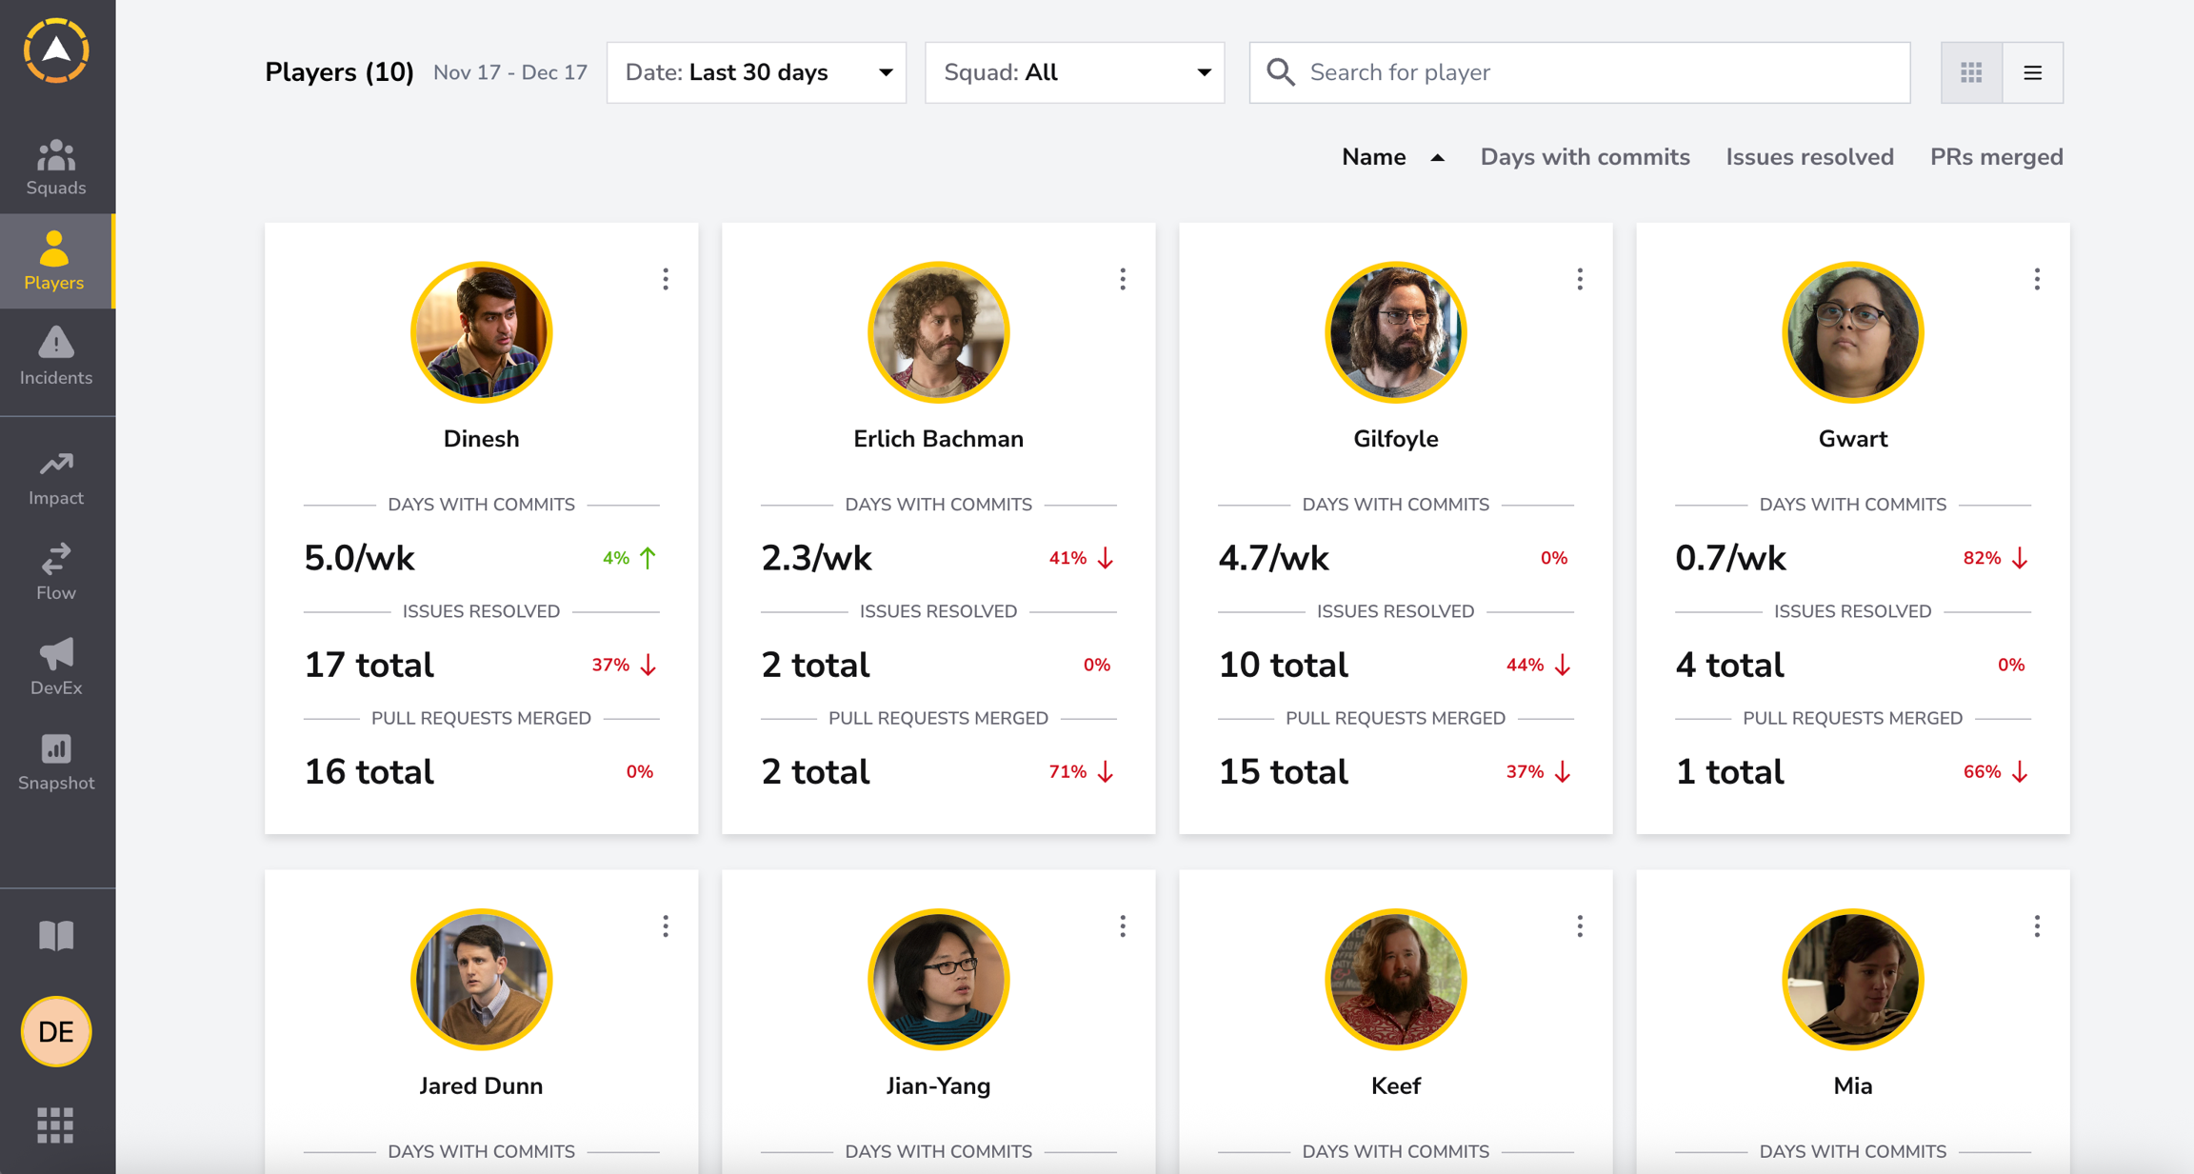The image size is (2194, 1174).
Task: Open Jared Dunn card options menu
Action: point(666,926)
